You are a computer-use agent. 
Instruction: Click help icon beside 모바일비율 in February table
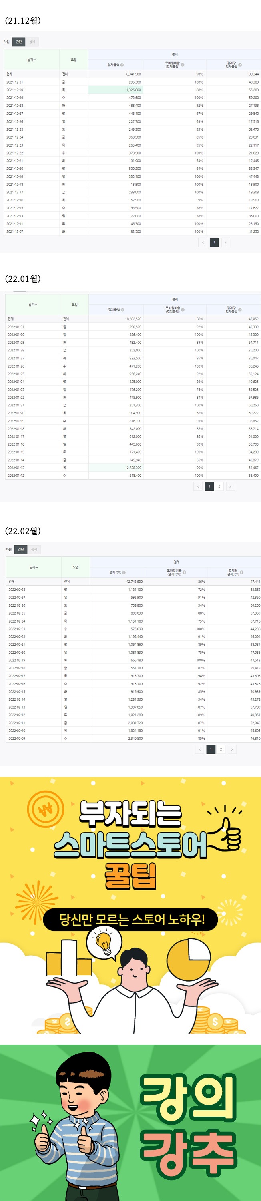point(185,572)
